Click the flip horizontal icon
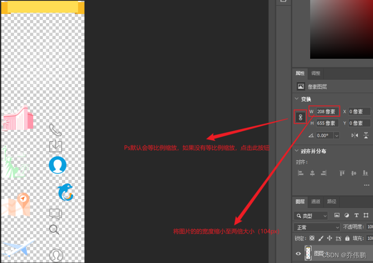Screen dimensions: 373x263 [354, 135]
